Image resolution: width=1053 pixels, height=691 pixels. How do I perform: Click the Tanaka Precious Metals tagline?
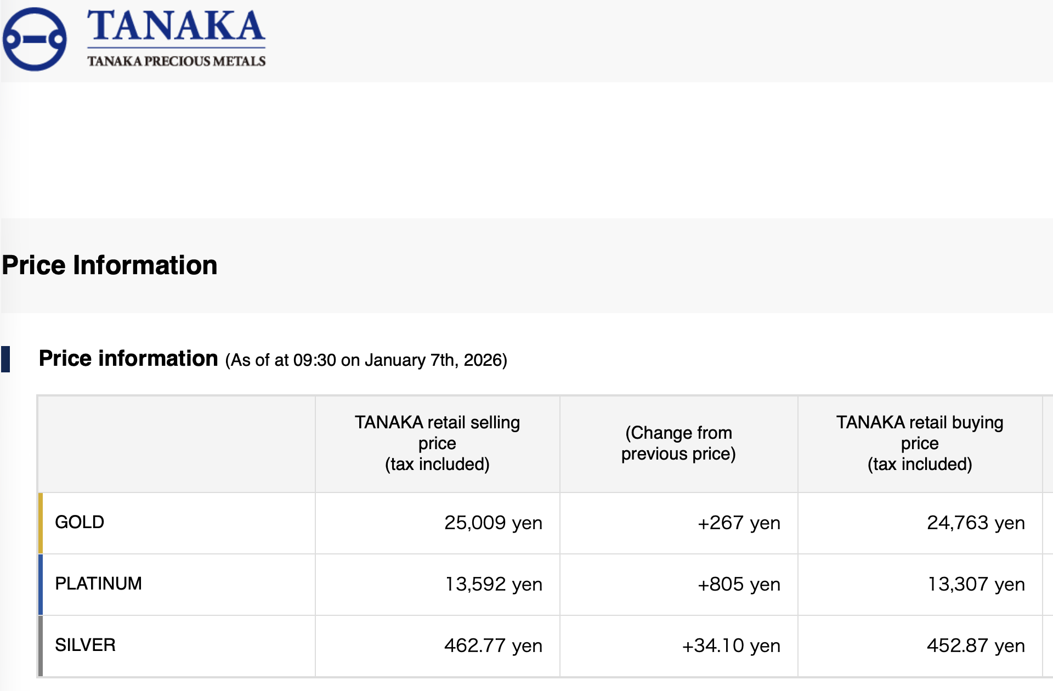point(176,61)
